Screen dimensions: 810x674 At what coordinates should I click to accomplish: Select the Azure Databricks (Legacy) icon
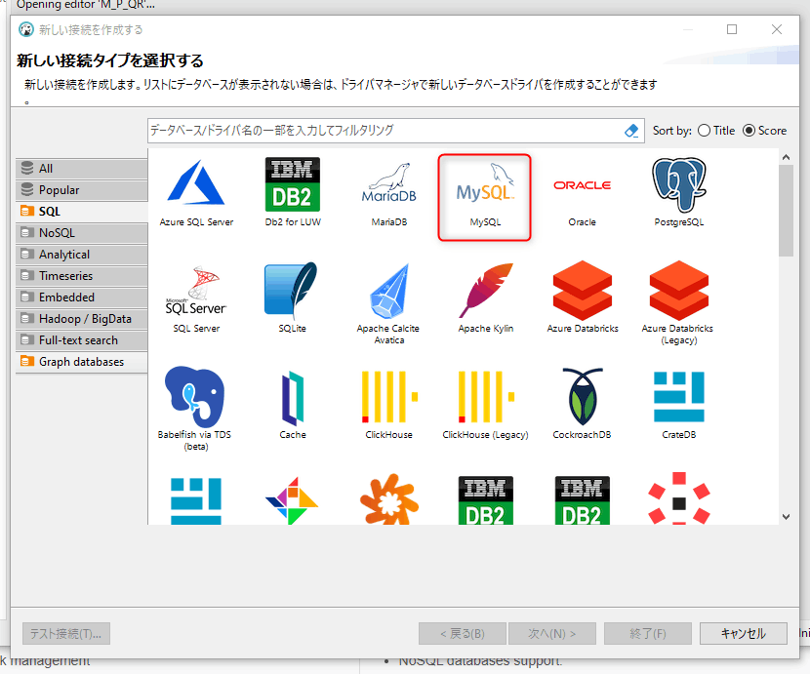tap(679, 291)
